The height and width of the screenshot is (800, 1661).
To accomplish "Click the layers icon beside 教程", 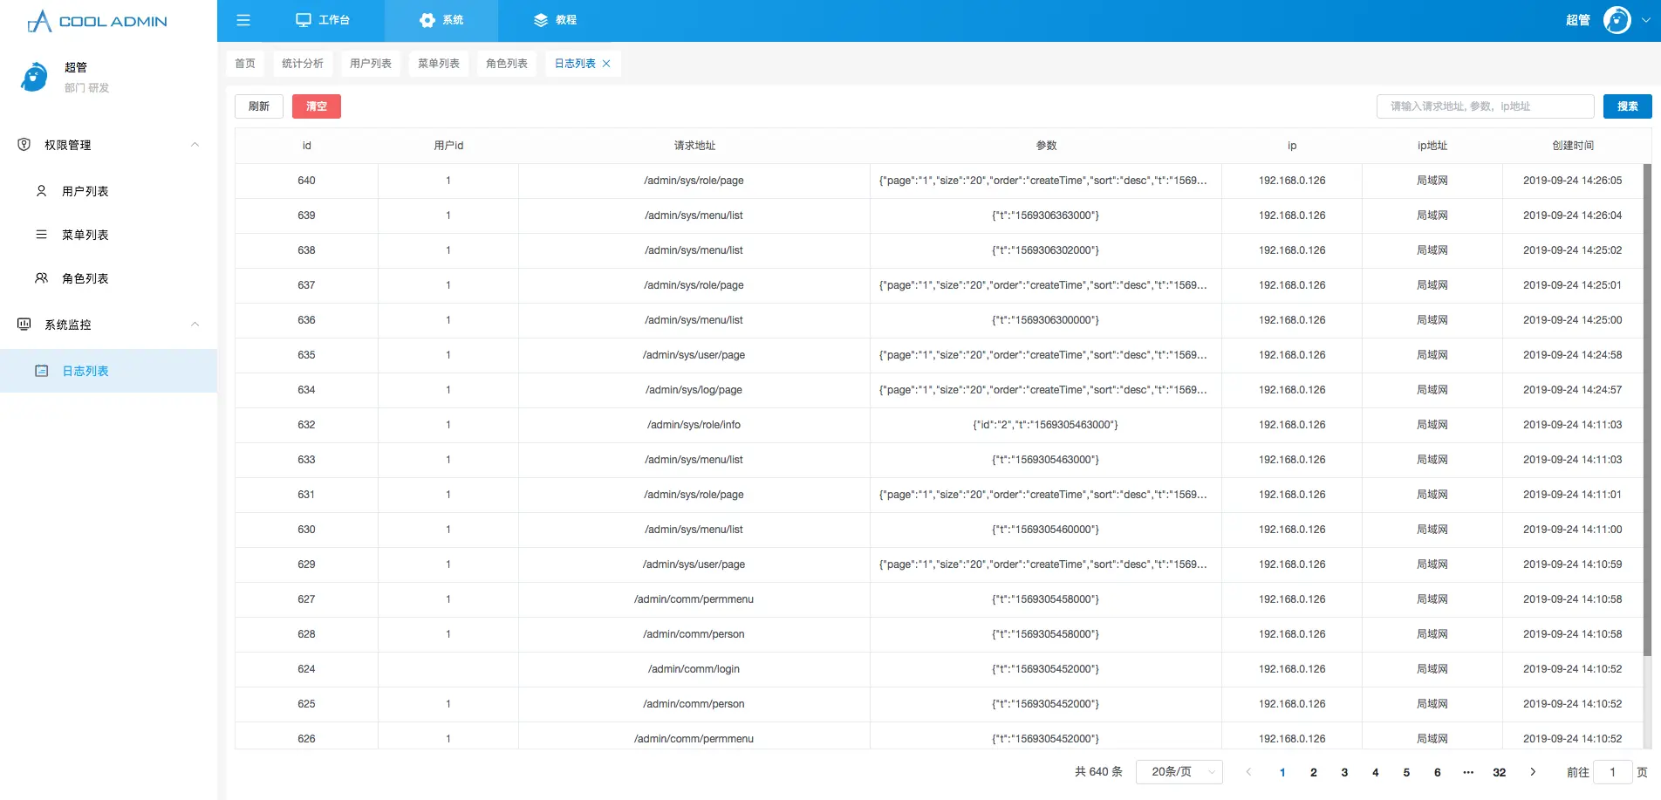I will click(x=541, y=20).
